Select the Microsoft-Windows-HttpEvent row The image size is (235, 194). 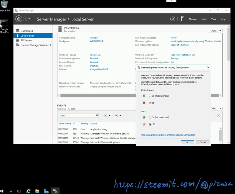pyautogui.click(x=97, y=142)
